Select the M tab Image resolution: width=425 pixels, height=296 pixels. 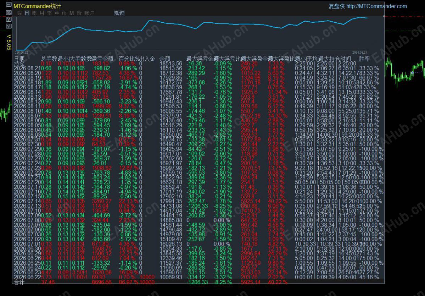(72, 13)
